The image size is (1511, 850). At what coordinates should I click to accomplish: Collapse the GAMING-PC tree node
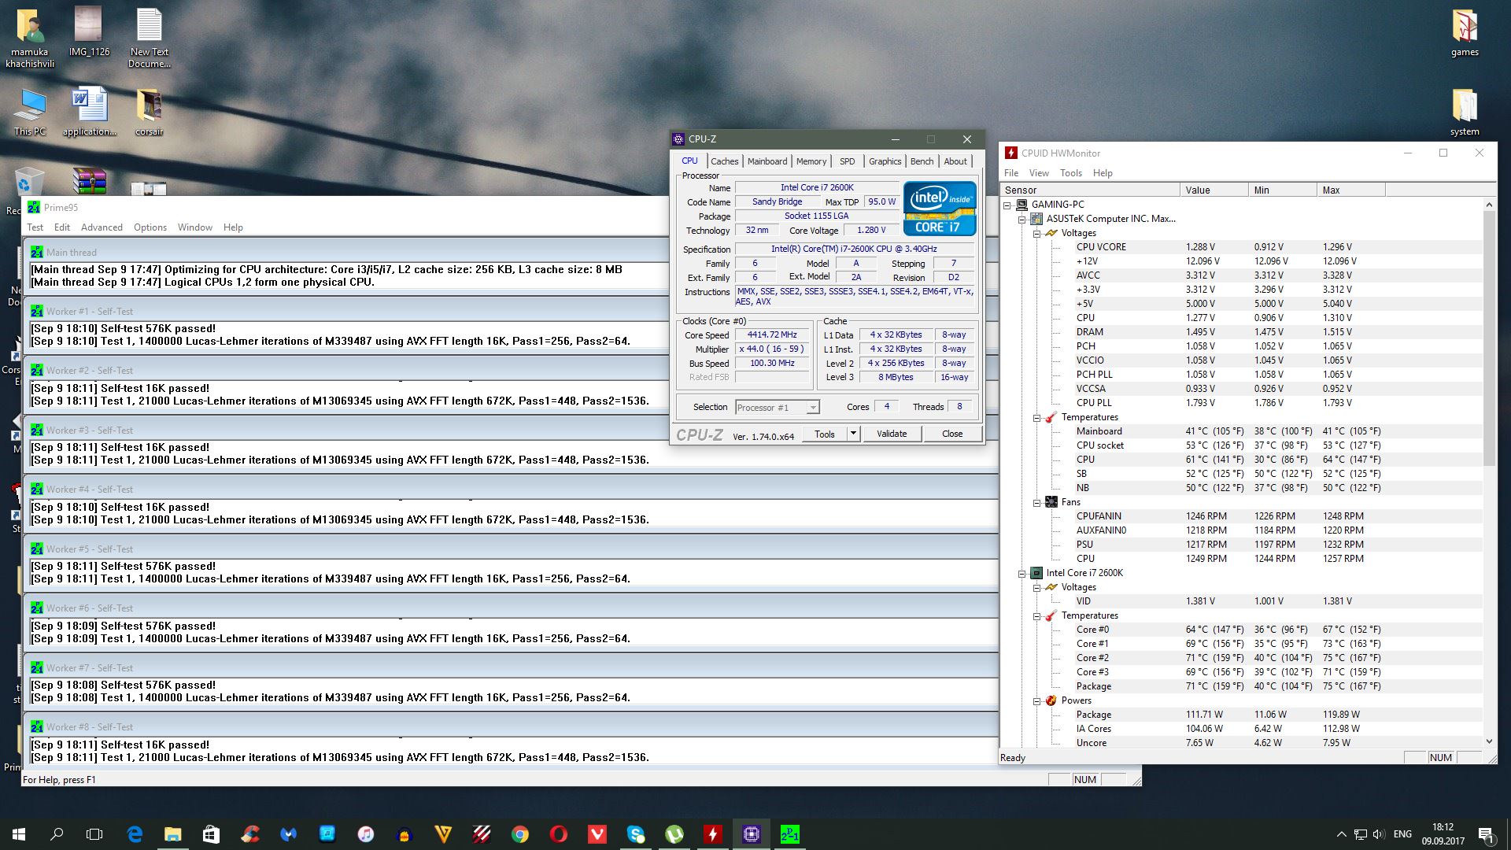(1007, 205)
